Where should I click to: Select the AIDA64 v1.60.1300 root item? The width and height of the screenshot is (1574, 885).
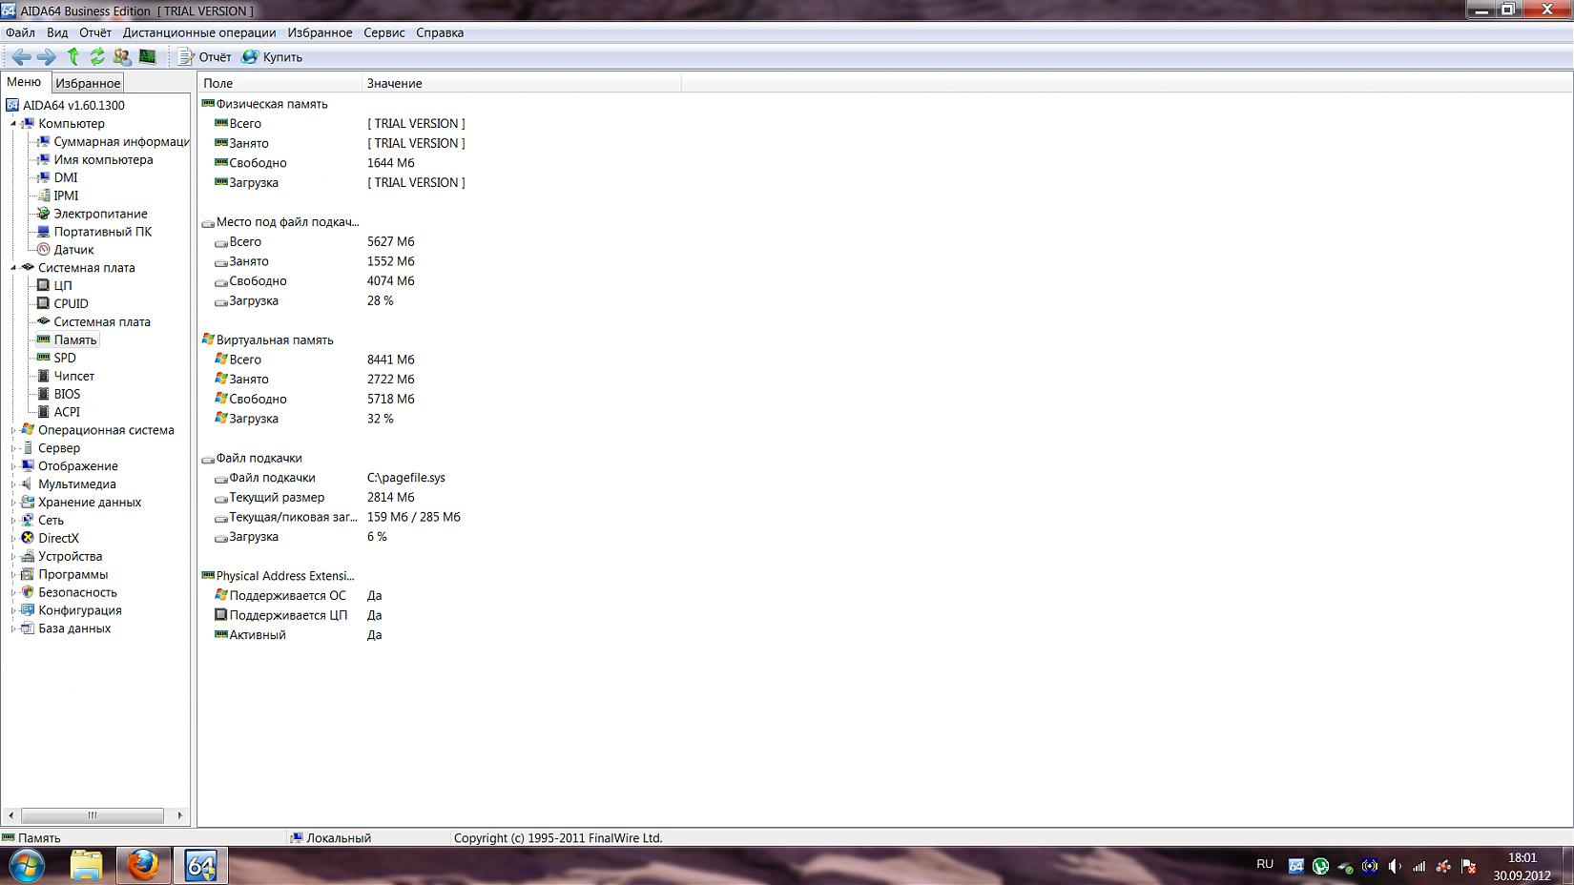(x=73, y=105)
